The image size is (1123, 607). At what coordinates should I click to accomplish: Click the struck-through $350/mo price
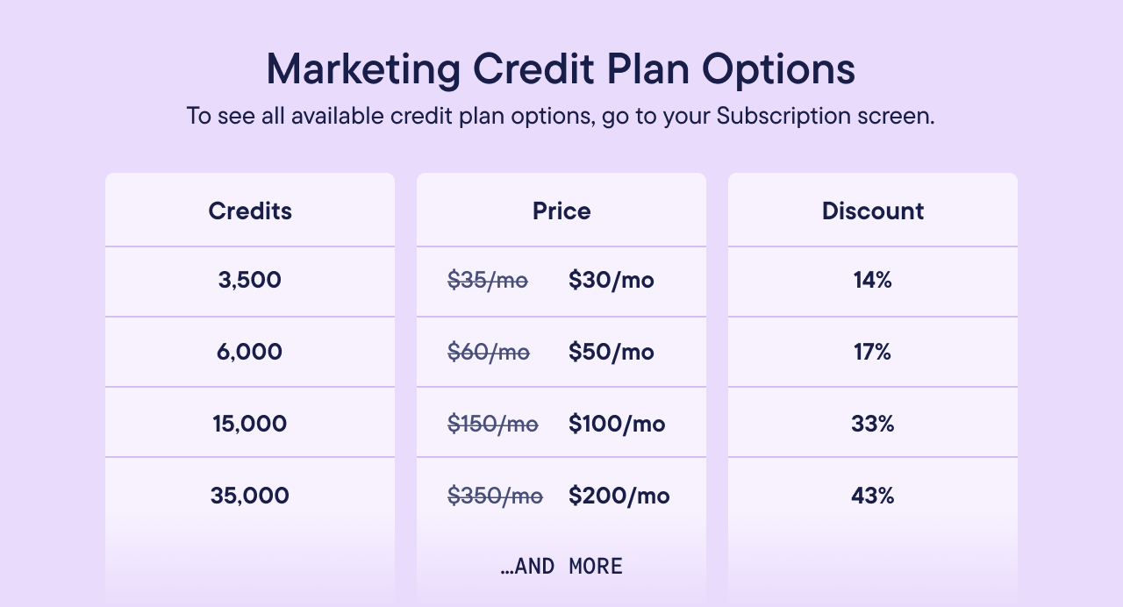coord(496,496)
